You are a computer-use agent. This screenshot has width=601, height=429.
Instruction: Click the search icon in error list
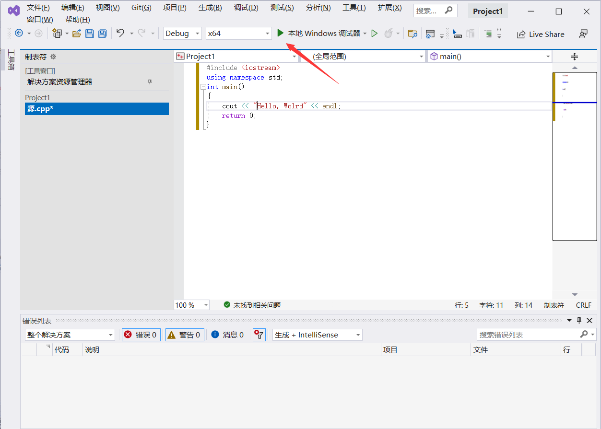coord(584,334)
